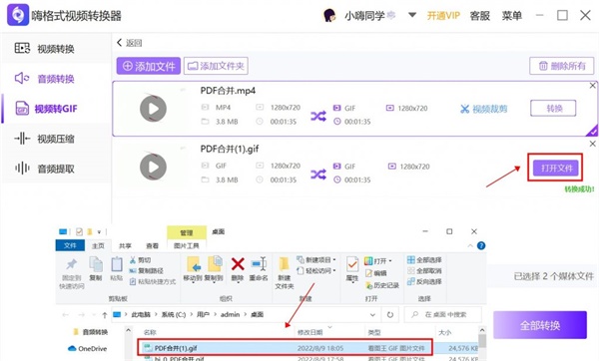Play the PDF合并.mp4 preview
Screen dimensions: 599x361
pyautogui.click(x=153, y=109)
